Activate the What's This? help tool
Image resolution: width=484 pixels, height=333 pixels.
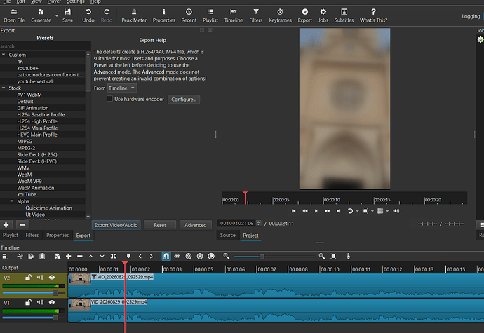[x=373, y=15]
